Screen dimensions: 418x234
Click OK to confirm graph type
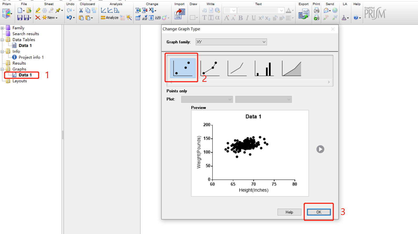[318, 212]
